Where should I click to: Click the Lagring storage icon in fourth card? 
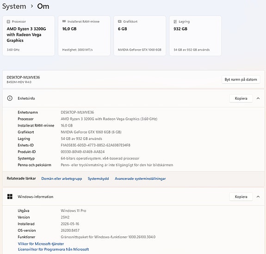[175, 22]
